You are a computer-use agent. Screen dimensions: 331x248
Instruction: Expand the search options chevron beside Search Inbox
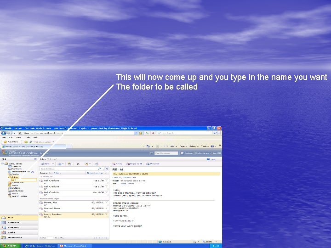coord(107,169)
